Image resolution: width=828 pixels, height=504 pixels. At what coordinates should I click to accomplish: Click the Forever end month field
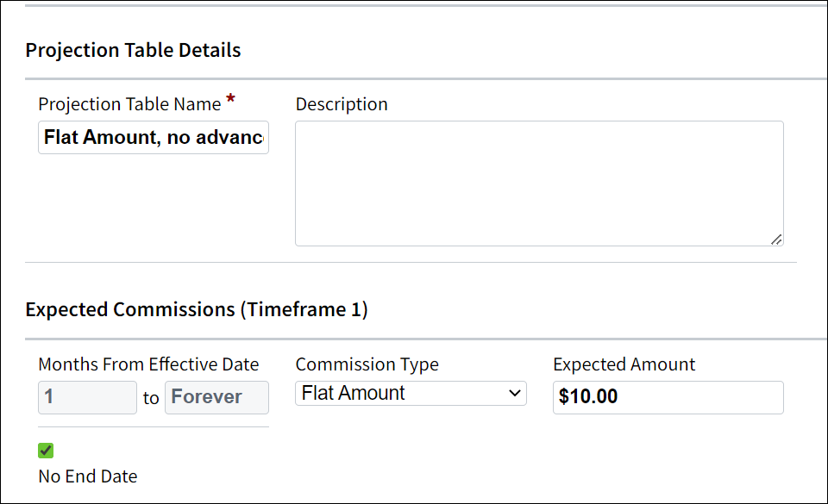pyautogui.click(x=216, y=396)
